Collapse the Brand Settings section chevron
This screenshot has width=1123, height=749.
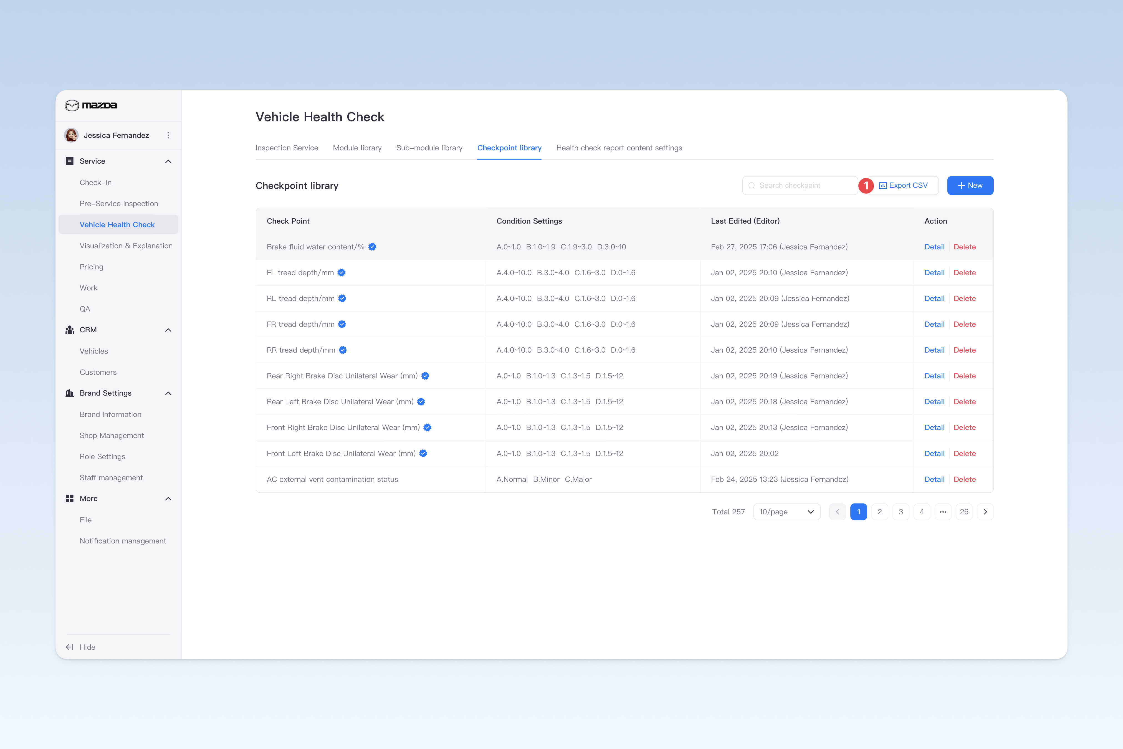point(168,393)
